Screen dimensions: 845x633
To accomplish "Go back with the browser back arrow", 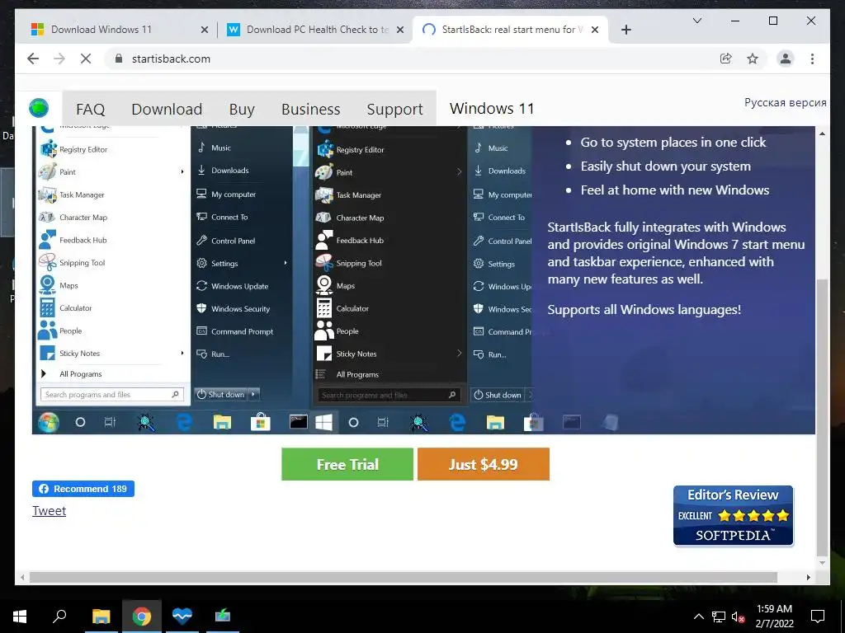I will (33, 59).
